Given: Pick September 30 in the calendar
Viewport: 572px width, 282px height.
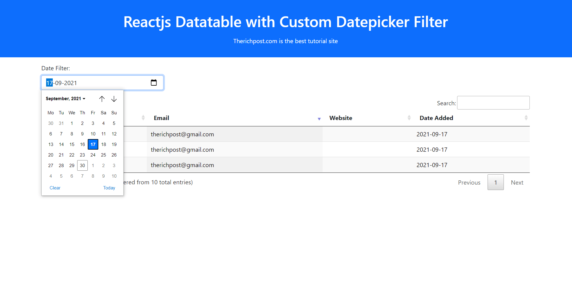Looking at the screenshot, I should click(x=82, y=166).
